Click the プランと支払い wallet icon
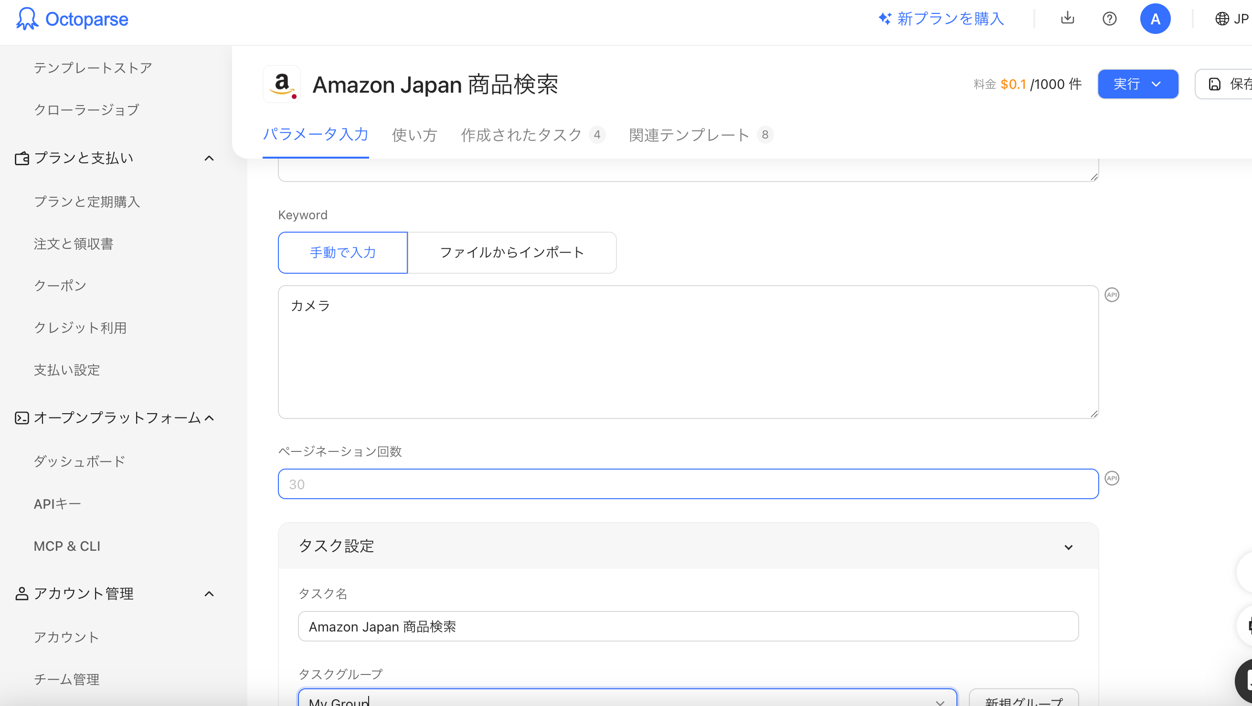 (x=22, y=158)
